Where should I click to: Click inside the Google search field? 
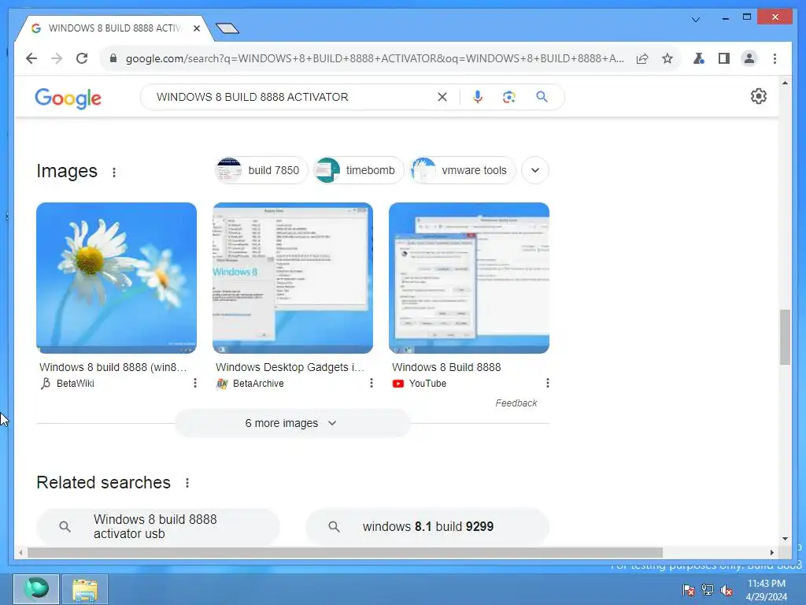point(293,97)
